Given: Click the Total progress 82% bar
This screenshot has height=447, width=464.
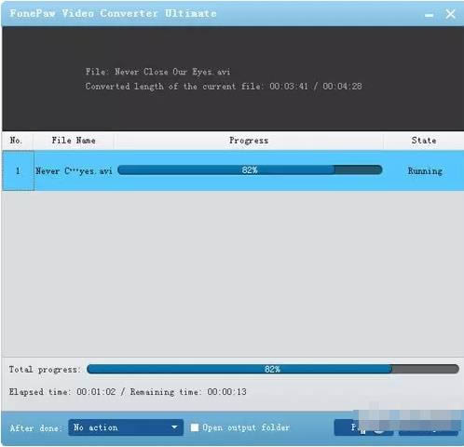Looking at the screenshot, I should click(x=273, y=369).
